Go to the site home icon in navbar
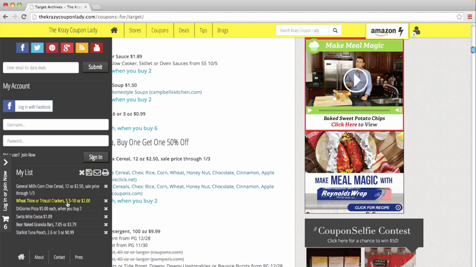This screenshot has width=476, height=267. coord(114,30)
